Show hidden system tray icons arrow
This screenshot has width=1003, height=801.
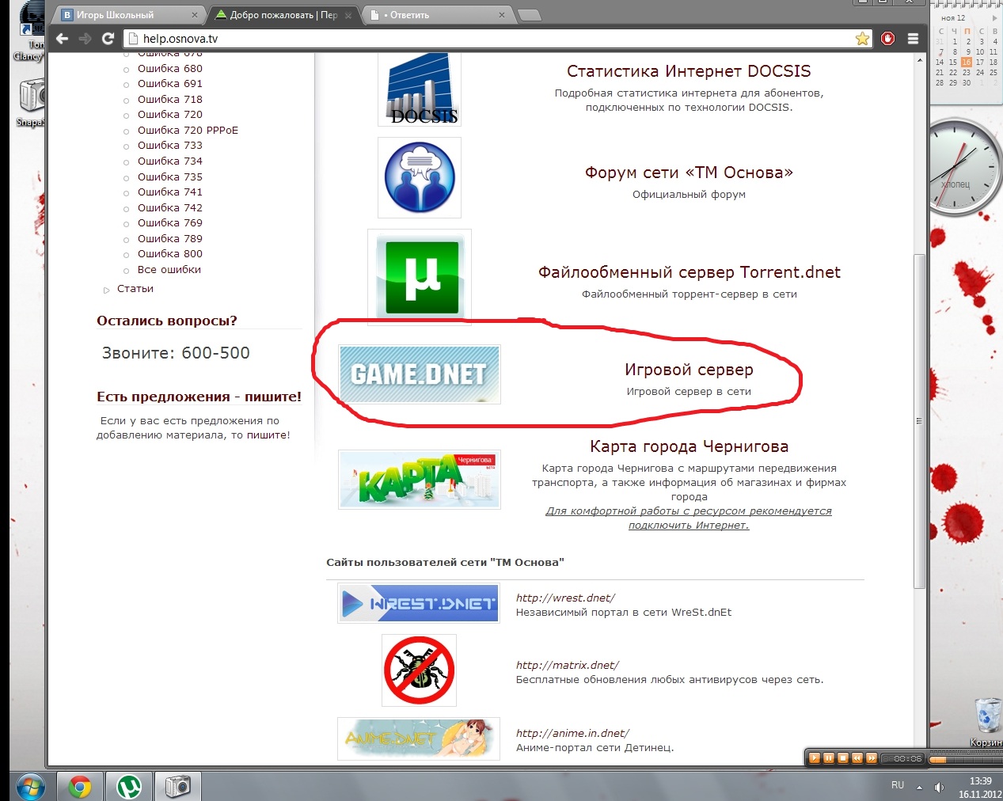point(919,788)
